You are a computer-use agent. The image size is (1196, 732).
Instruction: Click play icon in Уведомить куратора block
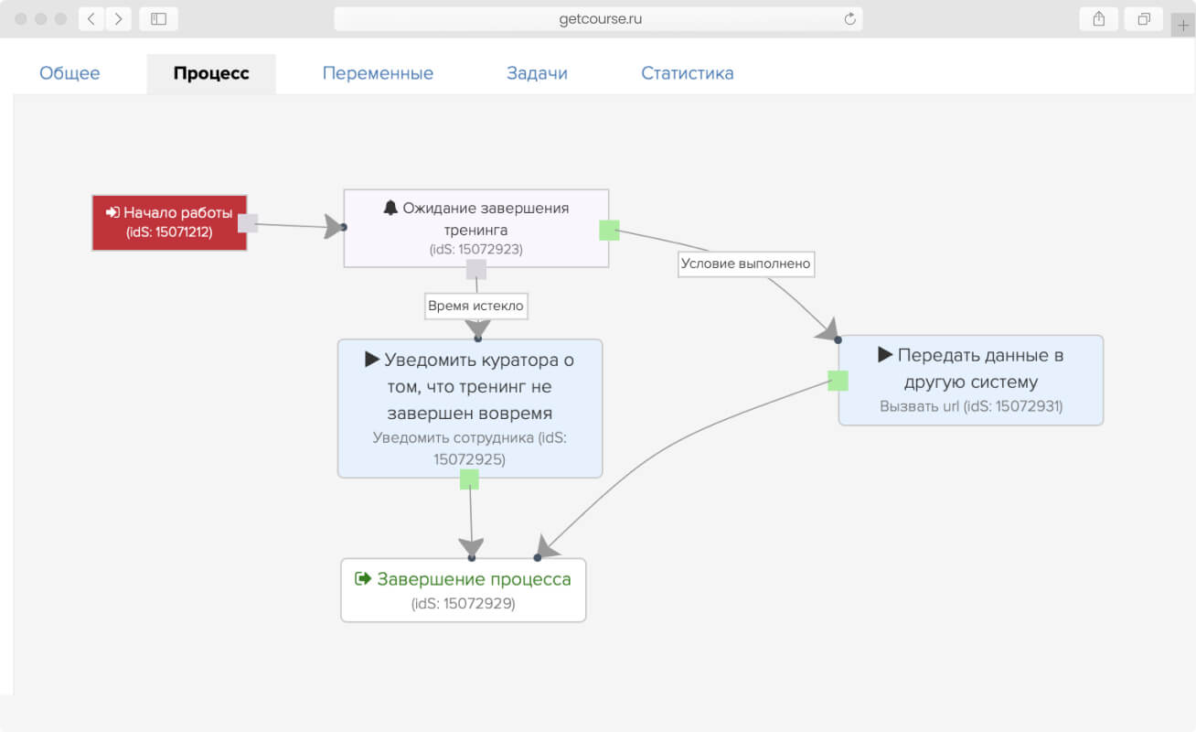click(372, 360)
